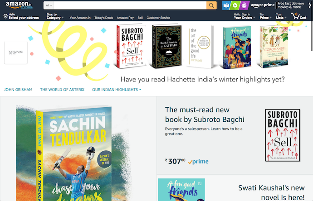Expand the Shop by Category menu
This screenshot has height=201, width=313.
tap(54, 16)
